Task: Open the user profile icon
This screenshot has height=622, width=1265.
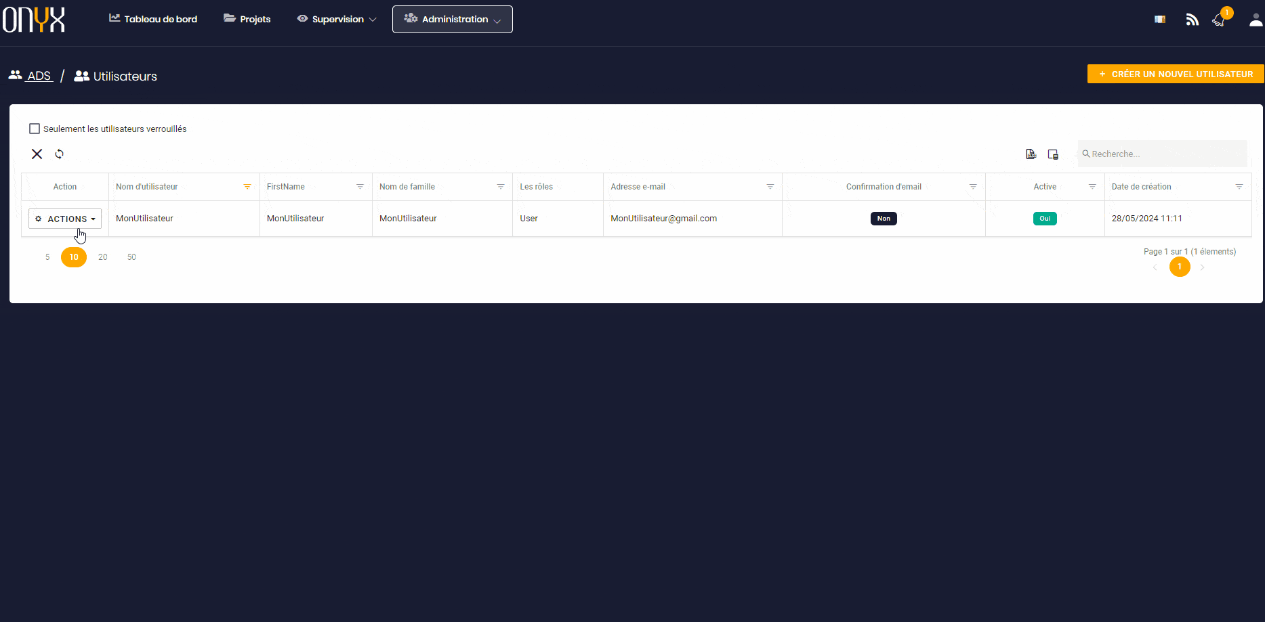Action: click(1256, 20)
